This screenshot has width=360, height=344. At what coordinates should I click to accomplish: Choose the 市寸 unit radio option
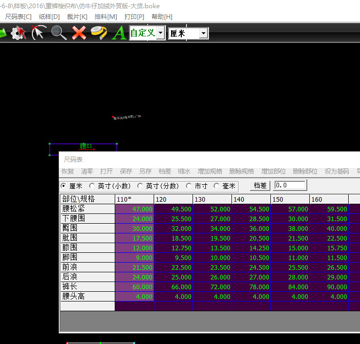(189, 186)
